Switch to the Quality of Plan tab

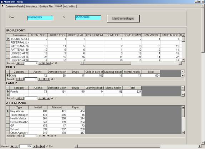pyautogui.click(x=46, y=6)
